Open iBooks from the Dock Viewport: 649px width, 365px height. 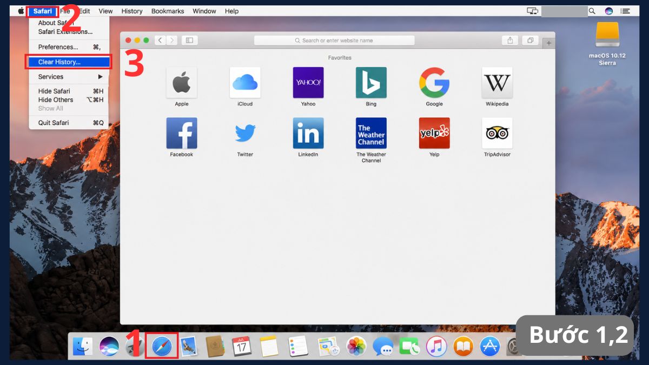pos(463,347)
